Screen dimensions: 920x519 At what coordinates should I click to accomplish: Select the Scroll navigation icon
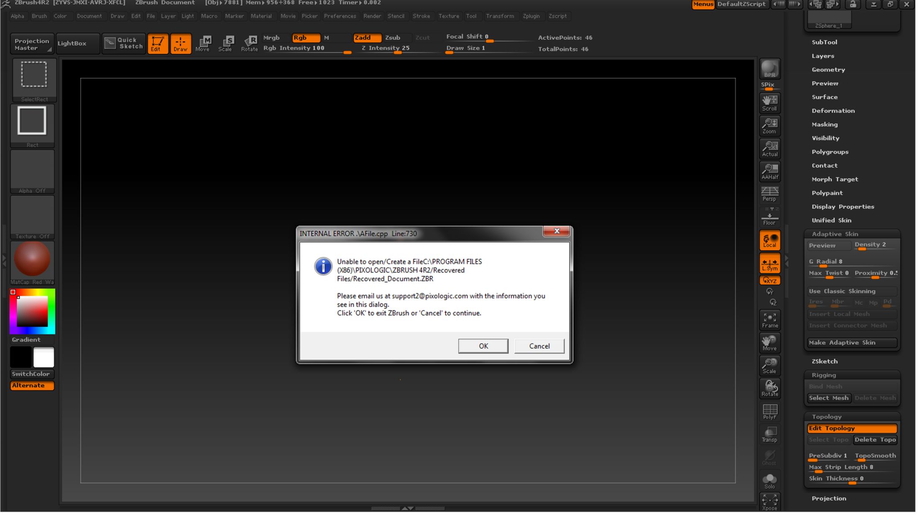[769, 102]
